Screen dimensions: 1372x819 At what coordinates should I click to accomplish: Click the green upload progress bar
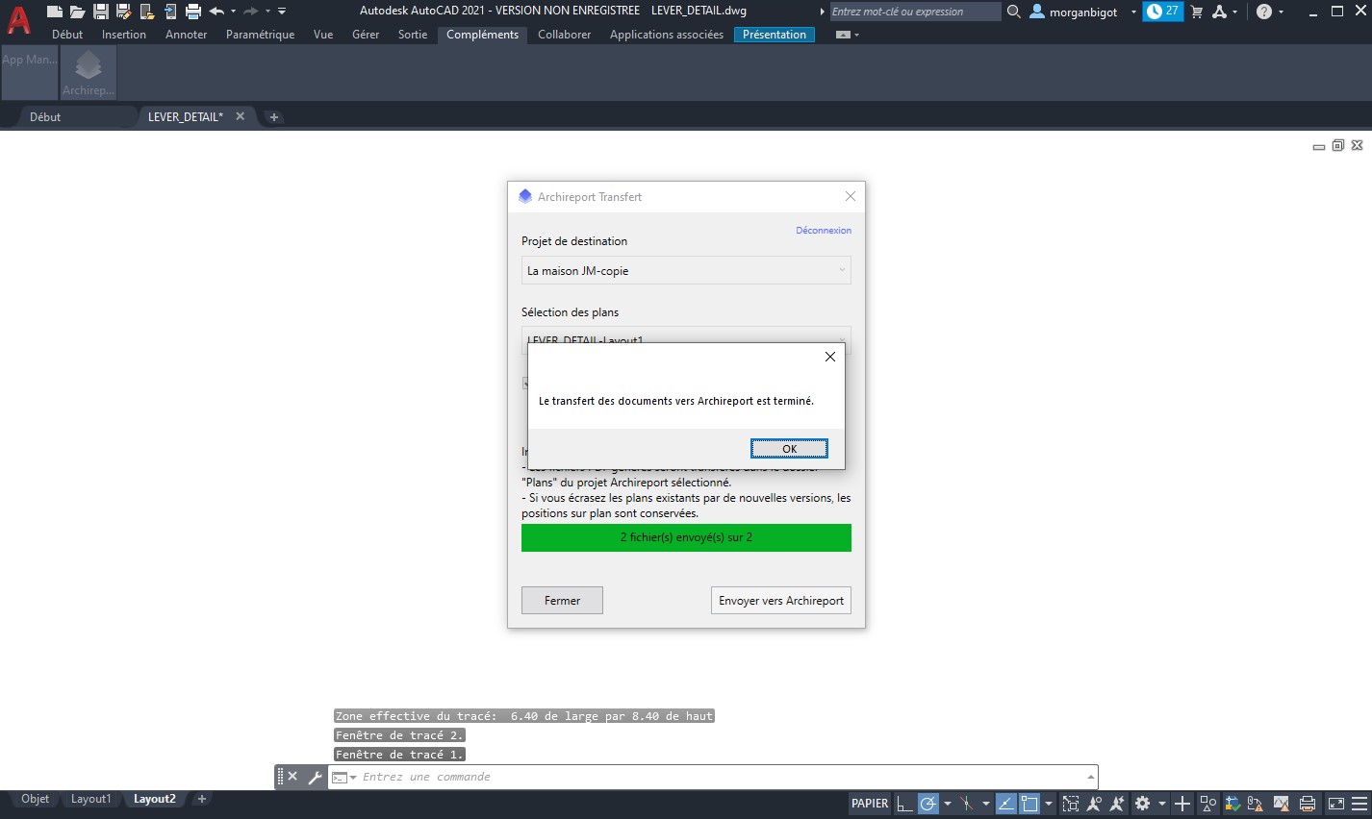click(x=686, y=537)
